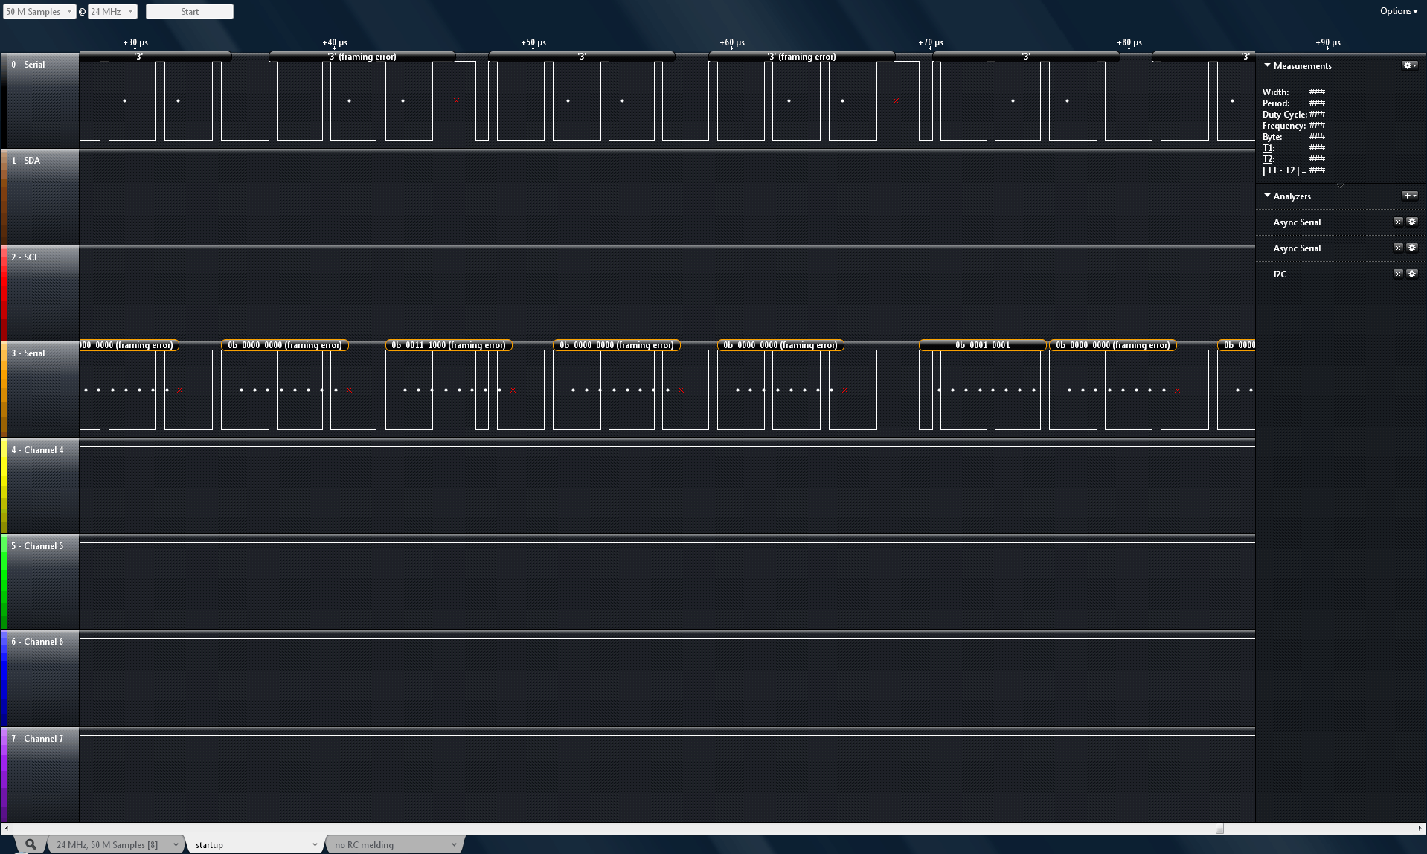The width and height of the screenshot is (1427, 854).
Task: Click the Byte measurement row
Action: click(x=1294, y=137)
